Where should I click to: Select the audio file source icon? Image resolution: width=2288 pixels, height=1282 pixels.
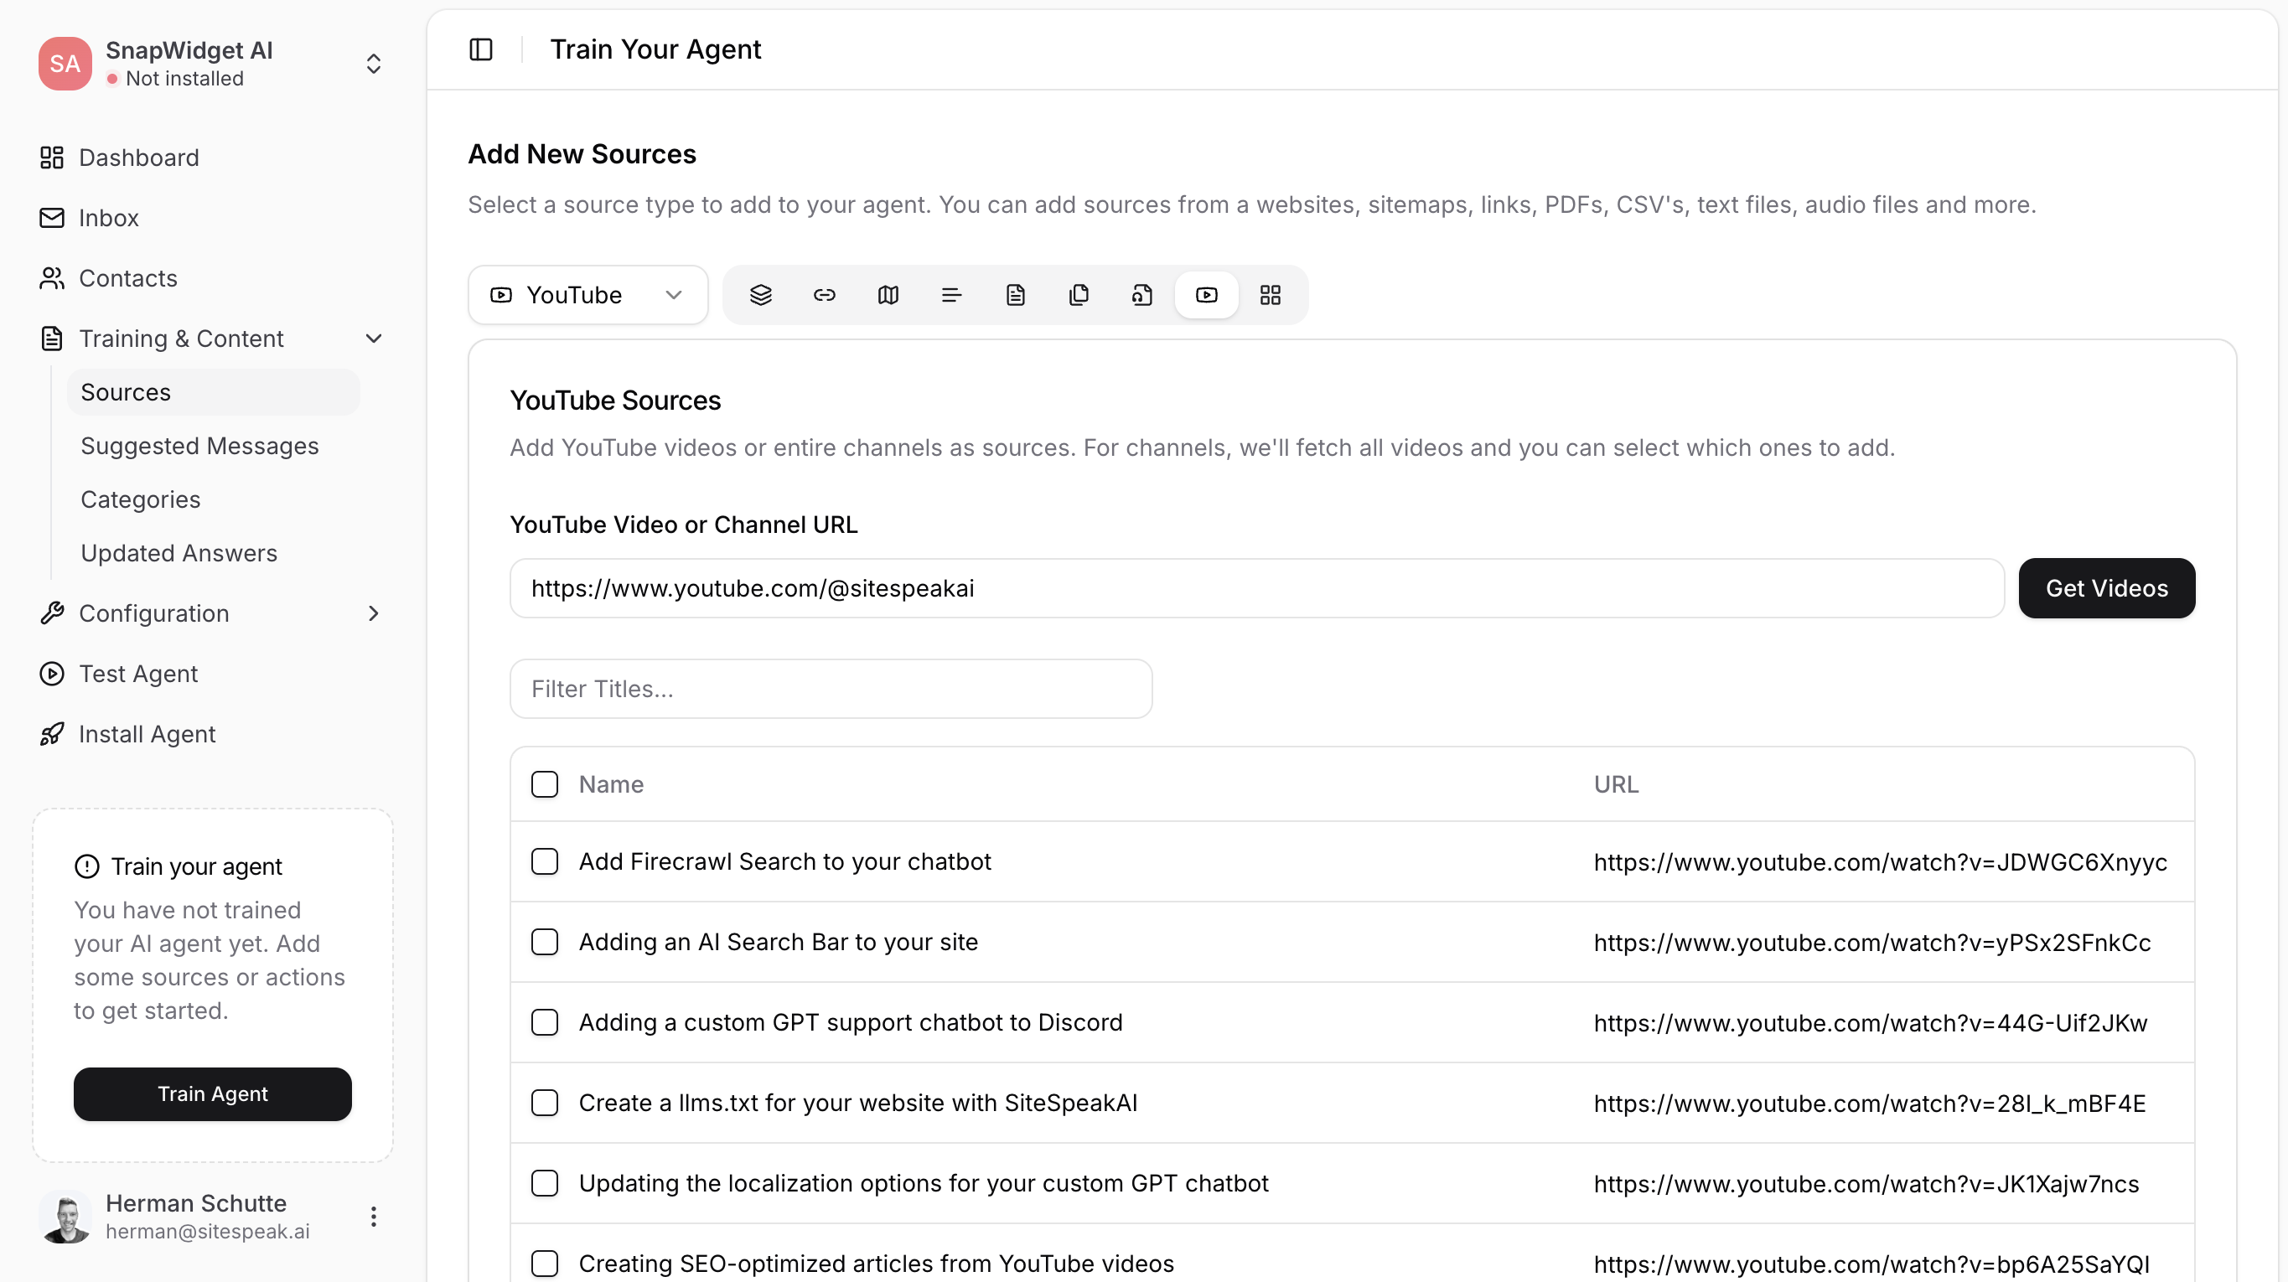(x=1142, y=295)
